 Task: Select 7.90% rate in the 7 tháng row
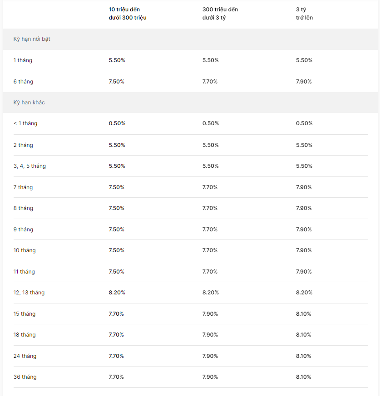point(304,187)
